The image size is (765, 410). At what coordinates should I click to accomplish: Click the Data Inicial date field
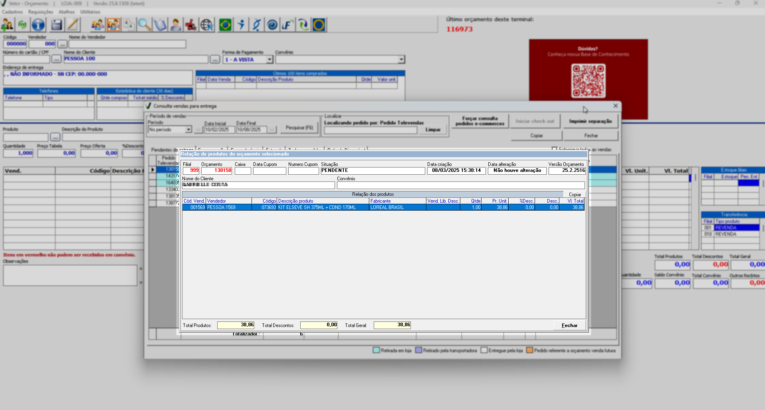coord(219,130)
